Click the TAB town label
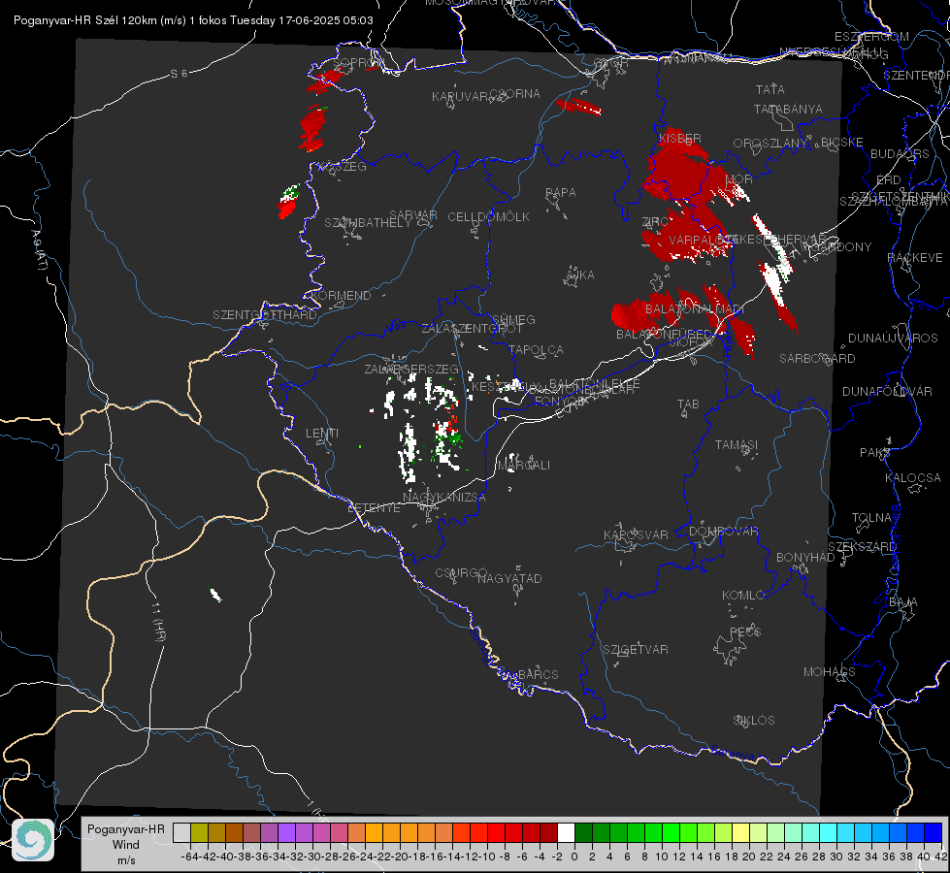 pyautogui.click(x=688, y=404)
